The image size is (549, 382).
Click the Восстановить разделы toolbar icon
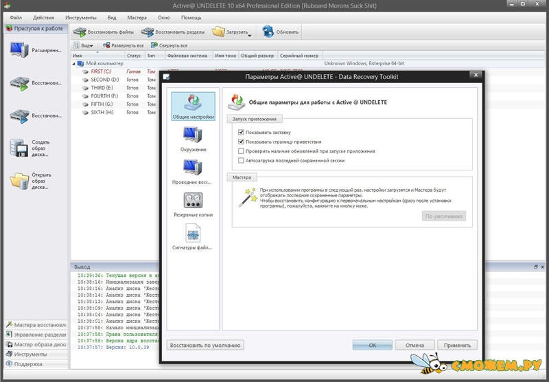click(x=148, y=32)
